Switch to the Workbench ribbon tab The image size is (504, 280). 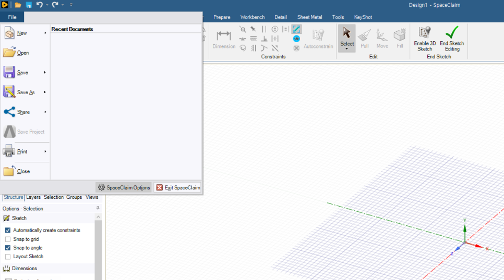pyautogui.click(x=253, y=17)
